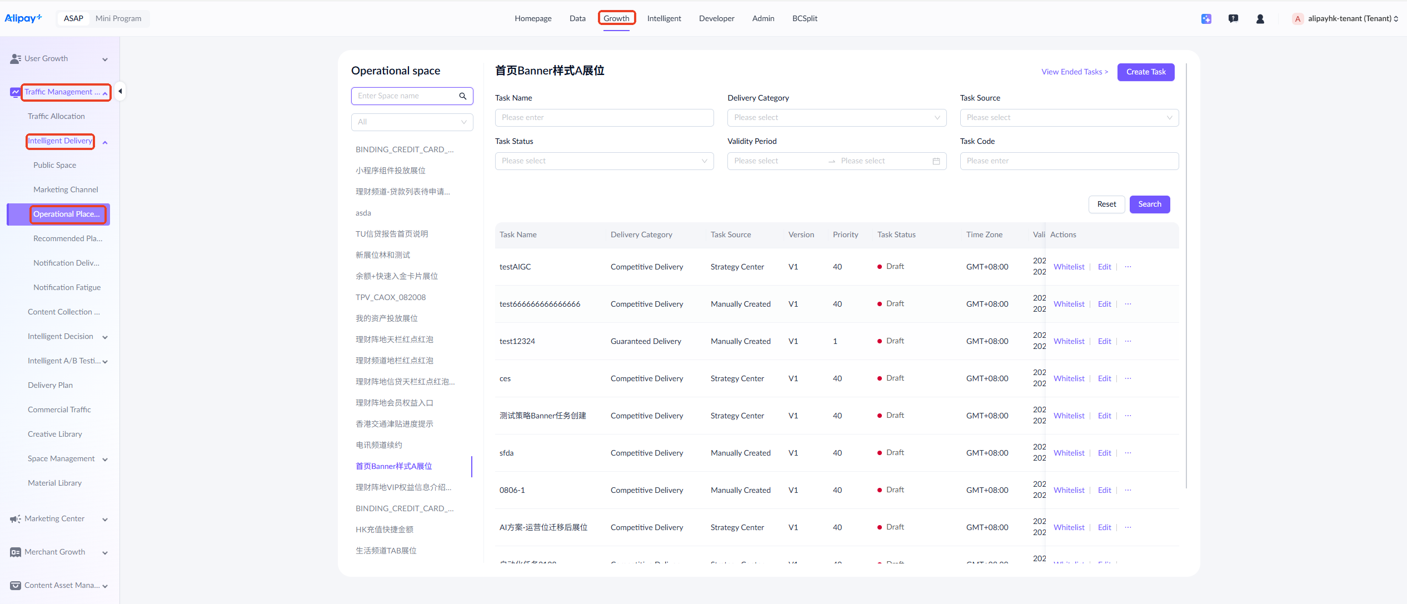Click the search magnifier in space name field
The width and height of the screenshot is (1407, 604).
pyautogui.click(x=462, y=96)
